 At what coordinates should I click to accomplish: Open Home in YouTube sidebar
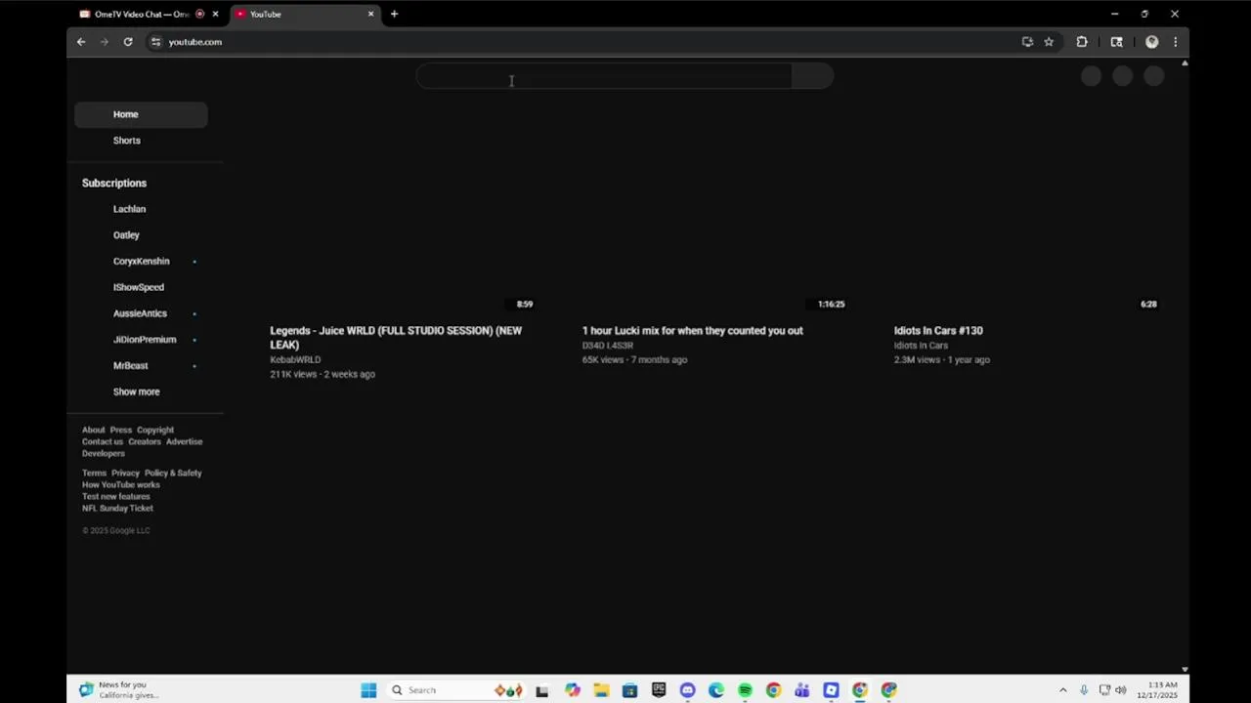(x=141, y=114)
